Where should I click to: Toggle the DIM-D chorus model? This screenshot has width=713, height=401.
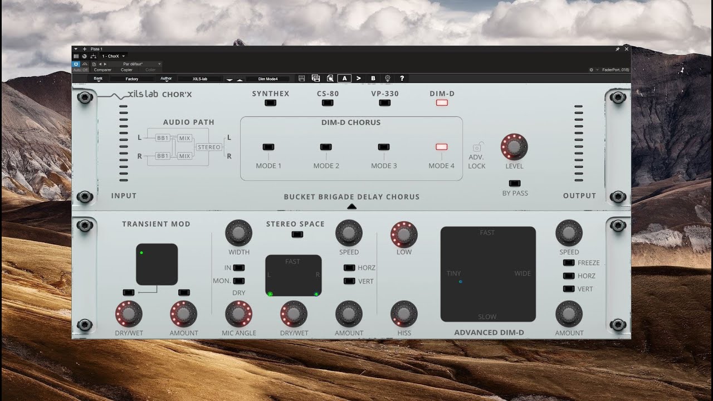point(442,102)
